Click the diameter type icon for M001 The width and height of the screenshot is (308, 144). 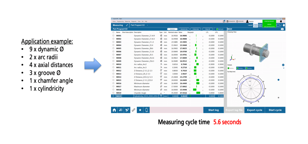point(161,36)
